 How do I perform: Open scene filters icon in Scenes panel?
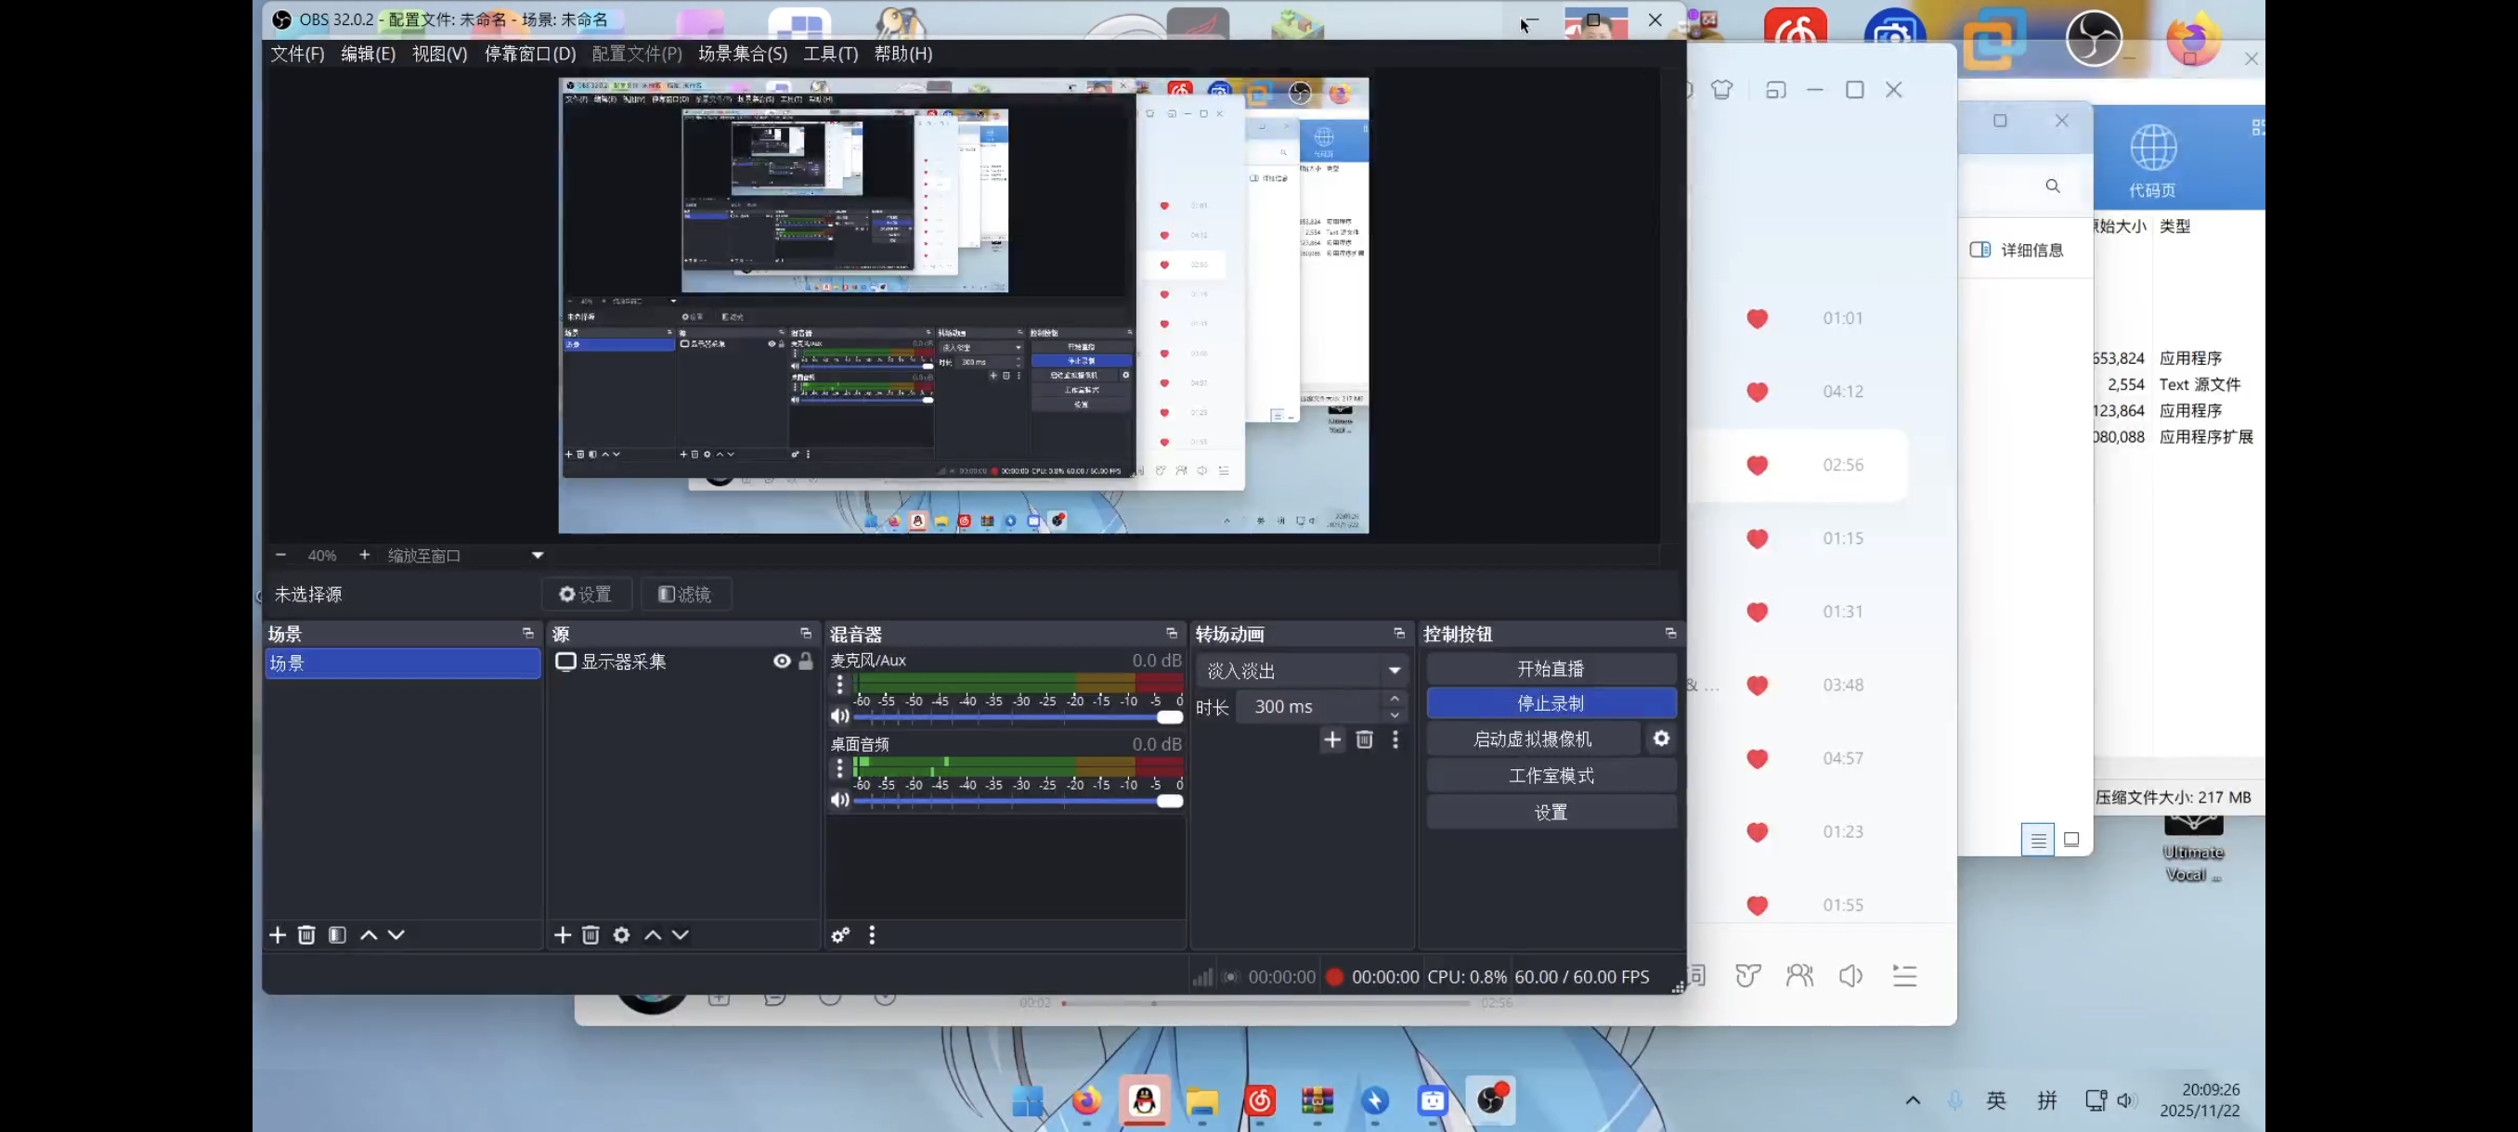337,934
